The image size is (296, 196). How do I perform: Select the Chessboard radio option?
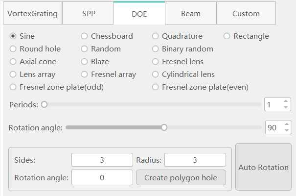click(107, 36)
